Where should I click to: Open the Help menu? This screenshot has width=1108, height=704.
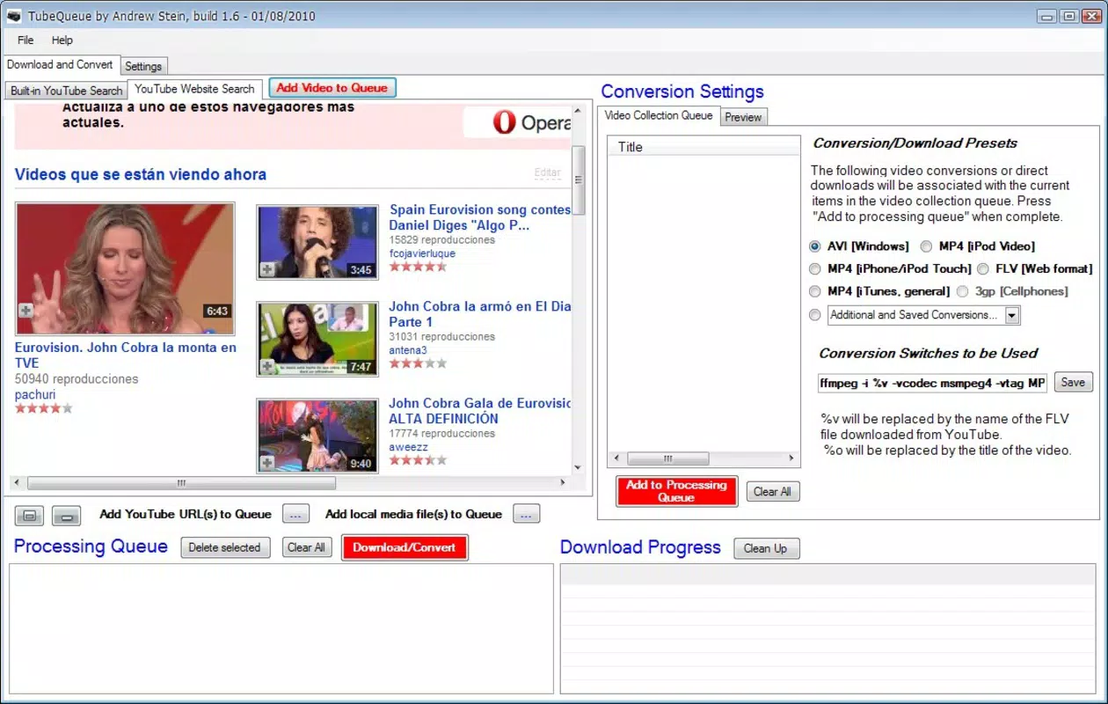pyautogui.click(x=62, y=40)
